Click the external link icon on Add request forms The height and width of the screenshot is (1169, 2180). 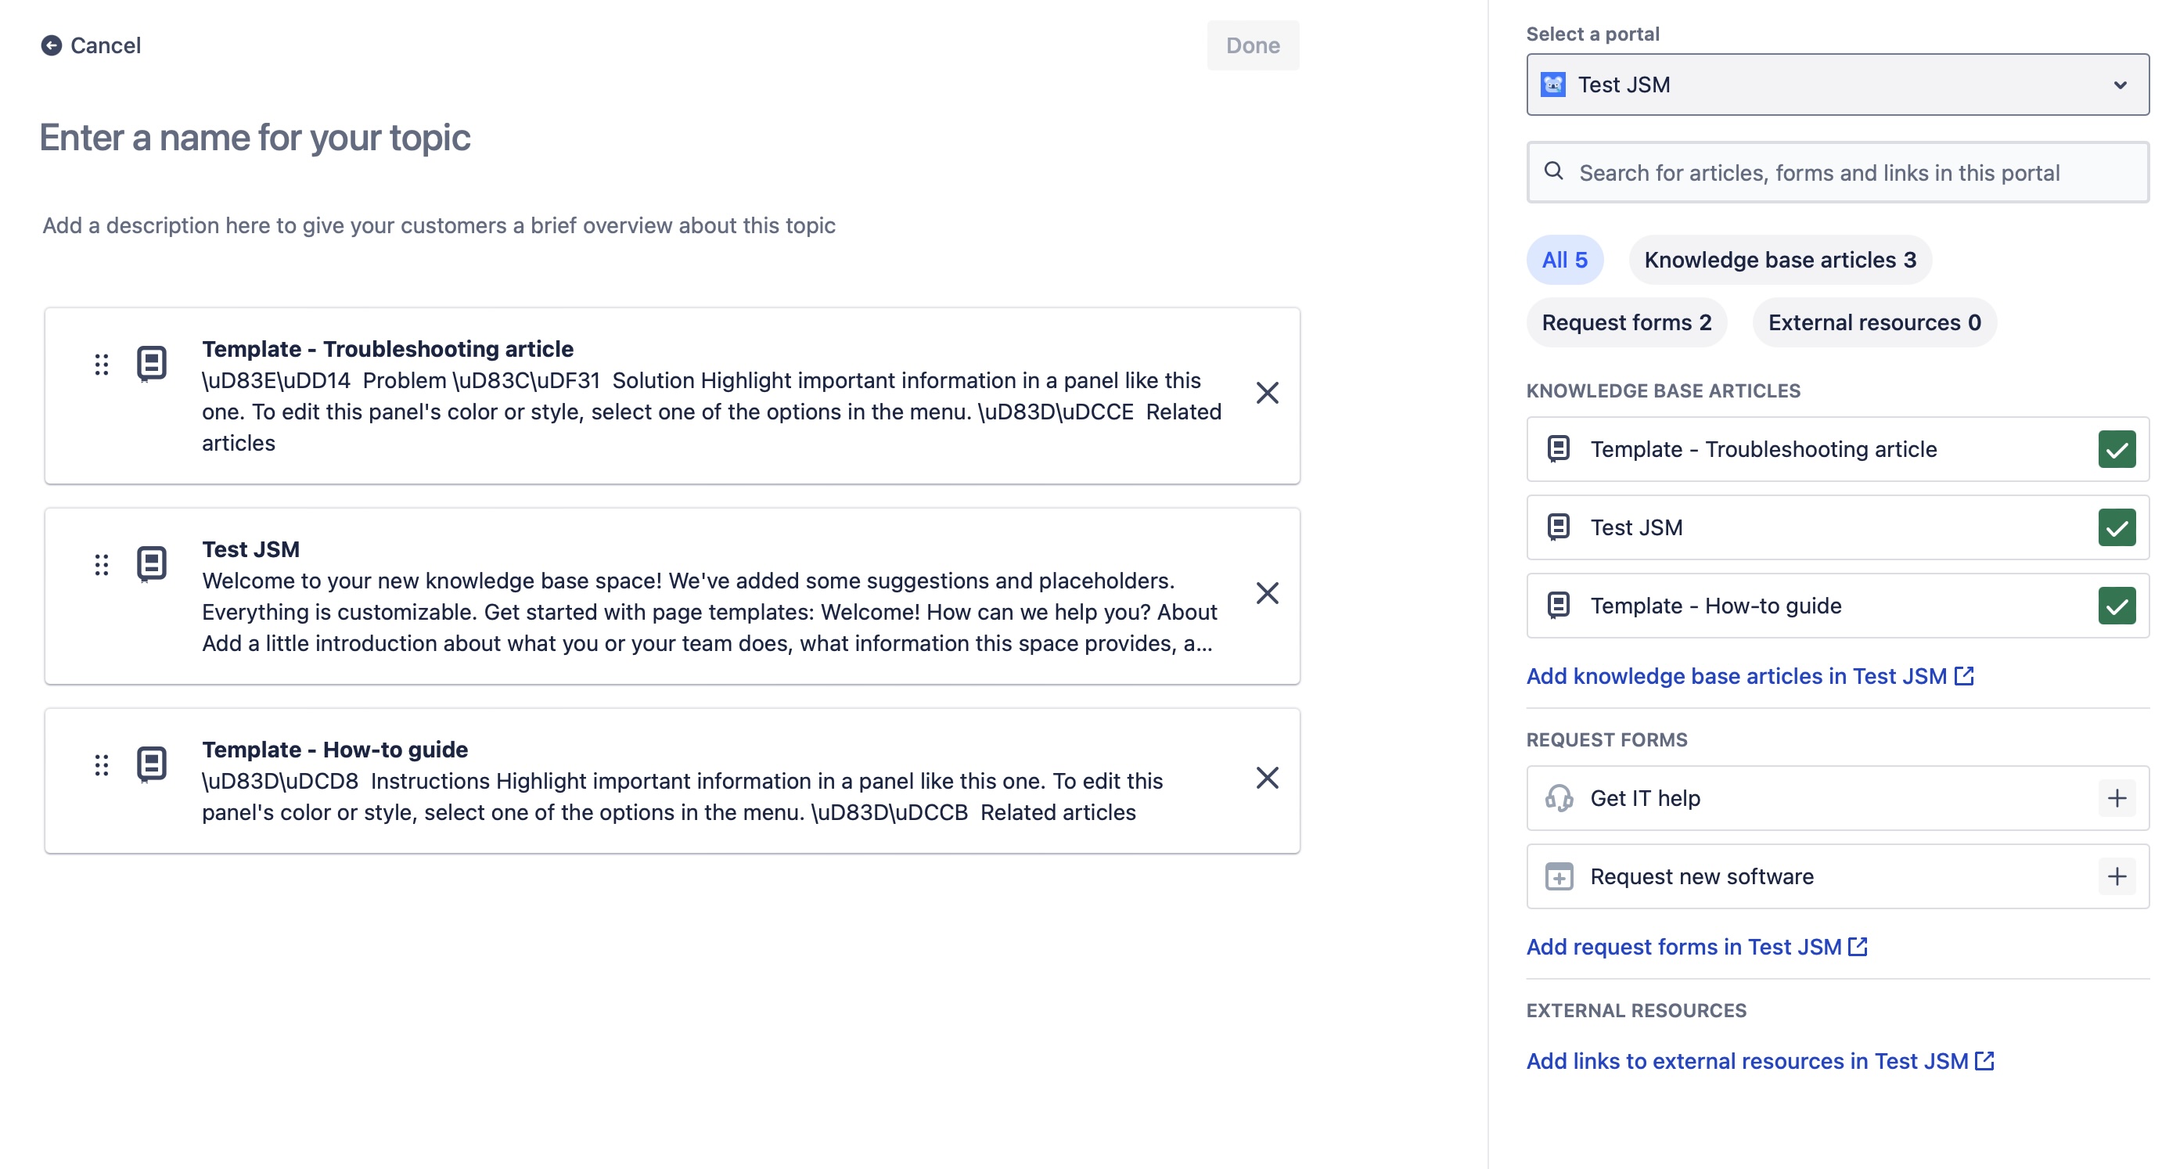point(1859,946)
